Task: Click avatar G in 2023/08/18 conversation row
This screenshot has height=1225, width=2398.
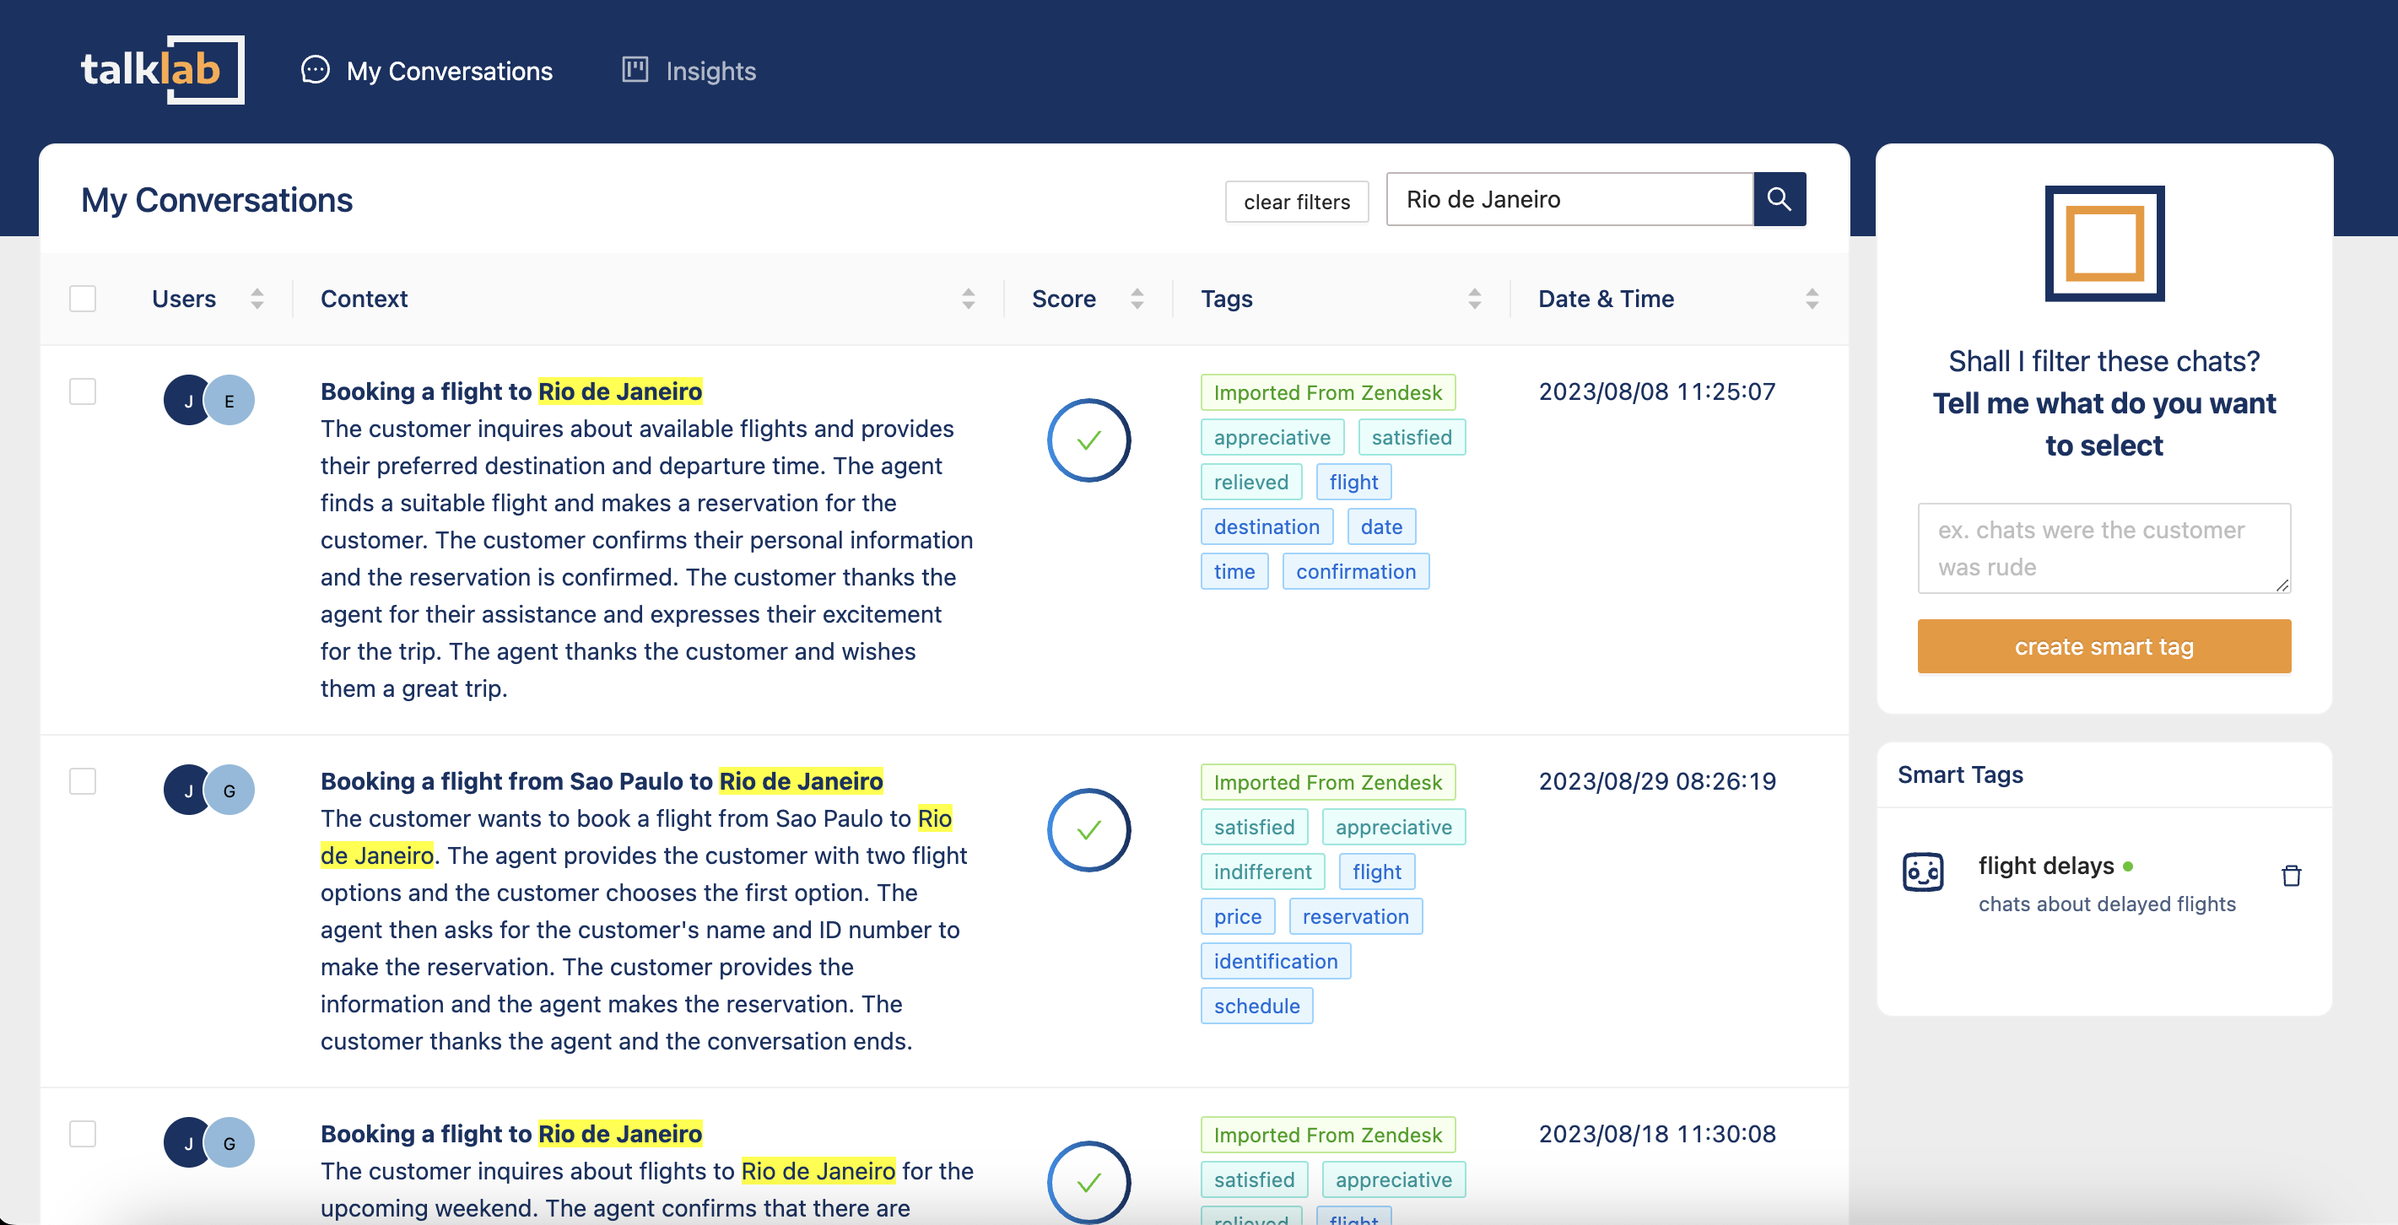Action: pyautogui.click(x=229, y=1143)
